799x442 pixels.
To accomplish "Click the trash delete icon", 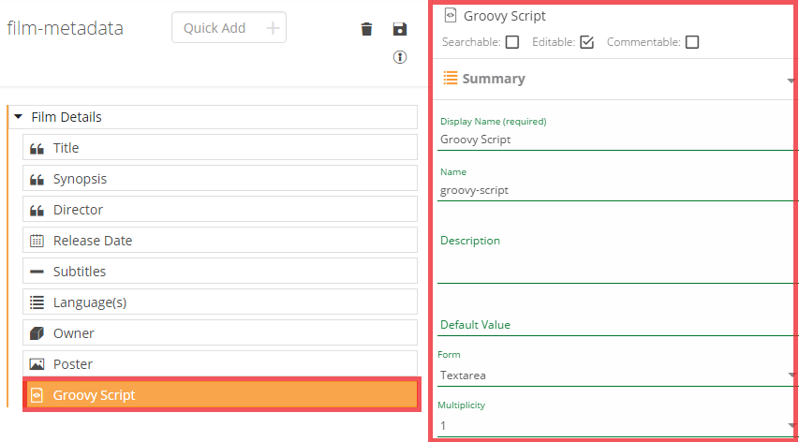I will [x=367, y=29].
